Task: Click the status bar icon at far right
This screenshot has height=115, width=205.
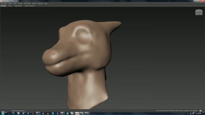Action: [x=201, y=111]
